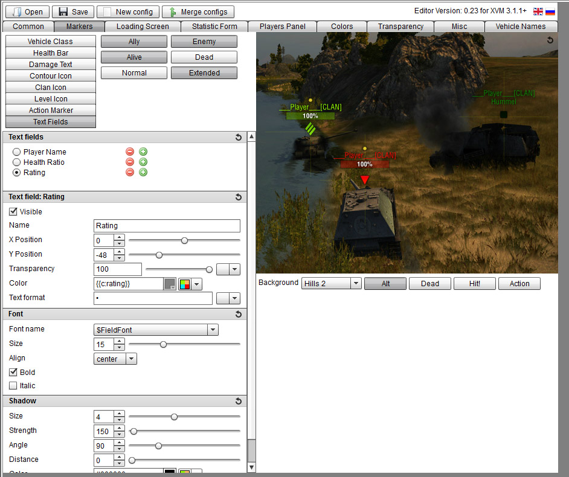The width and height of the screenshot is (569, 477).
Task: Toggle the Dead state button
Action: (204, 57)
